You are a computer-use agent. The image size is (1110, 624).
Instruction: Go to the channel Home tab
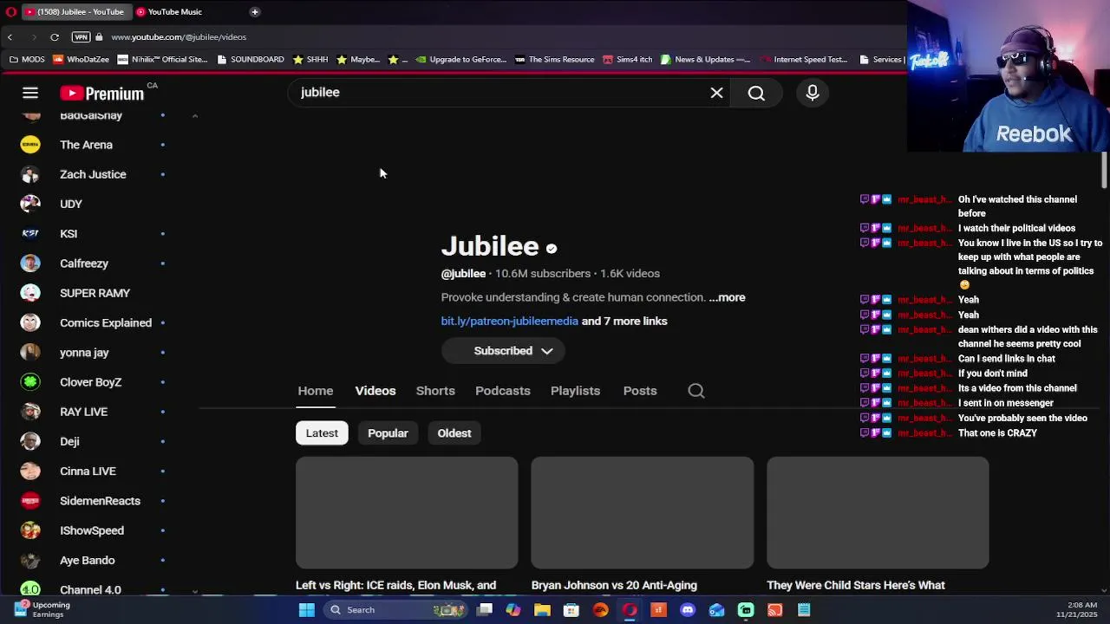(x=316, y=391)
